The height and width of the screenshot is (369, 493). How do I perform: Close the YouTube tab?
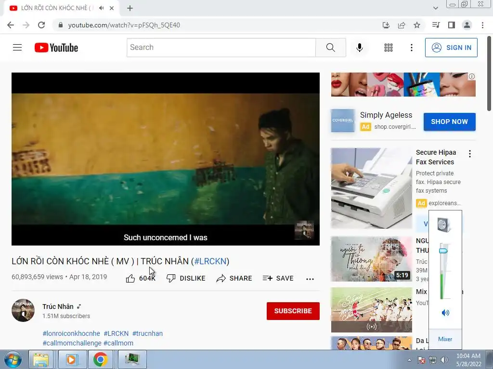(112, 8)
